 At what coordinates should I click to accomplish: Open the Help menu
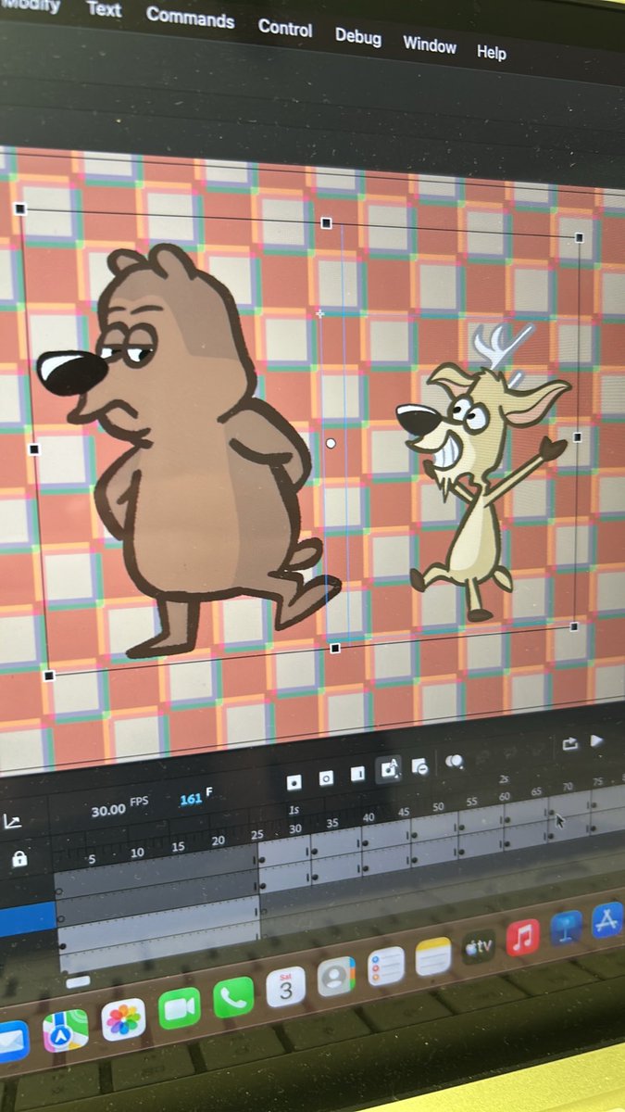click(492, 52)
